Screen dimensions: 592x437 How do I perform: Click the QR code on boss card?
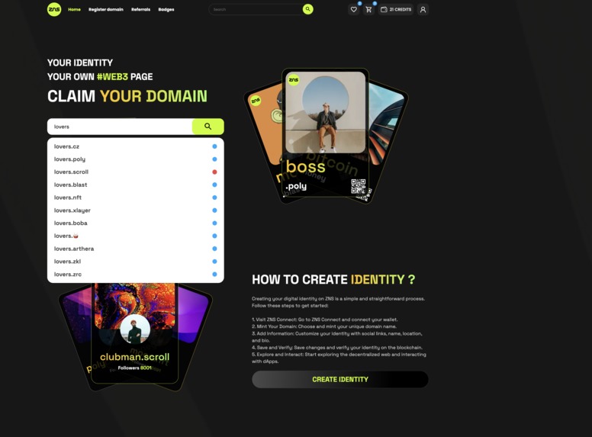(358, 186)
